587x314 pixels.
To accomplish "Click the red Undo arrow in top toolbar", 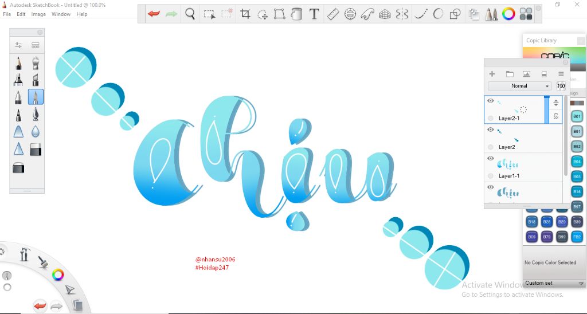I will tap(154, 14).
